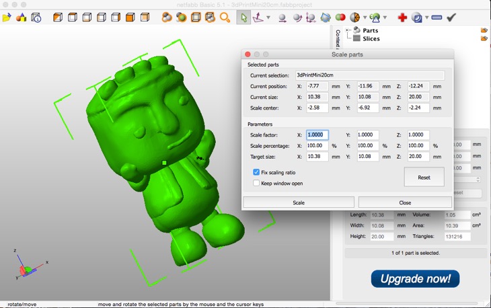Image resolution: width=491 pixels, height=308 pixels.
Task: Enable the Keep window open checkbox
Action: pos(256,183)
